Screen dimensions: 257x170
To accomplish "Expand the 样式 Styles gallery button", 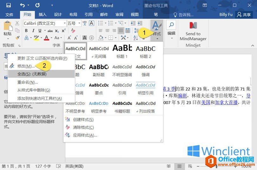I will [x=157, y=31].
